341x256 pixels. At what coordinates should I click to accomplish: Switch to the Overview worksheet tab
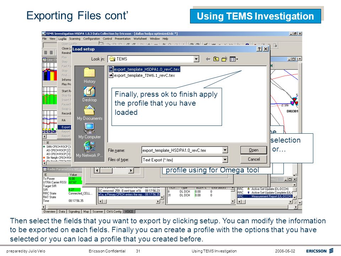click(49, 211)
